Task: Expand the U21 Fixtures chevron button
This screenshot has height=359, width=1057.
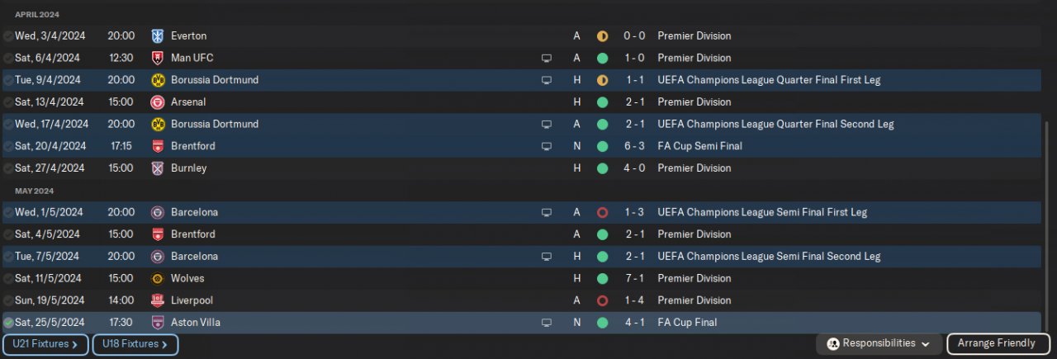Action: [x=45, y=344]
